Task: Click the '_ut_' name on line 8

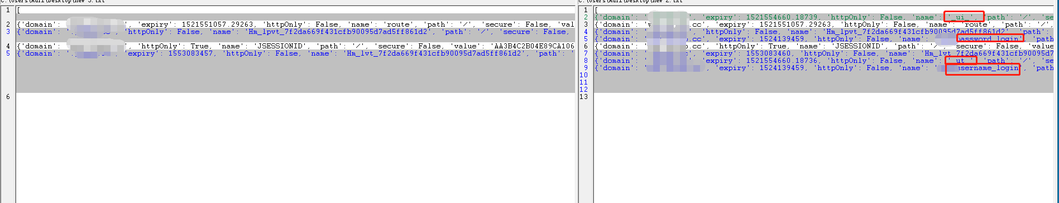Action: click(x=960, y=61)
